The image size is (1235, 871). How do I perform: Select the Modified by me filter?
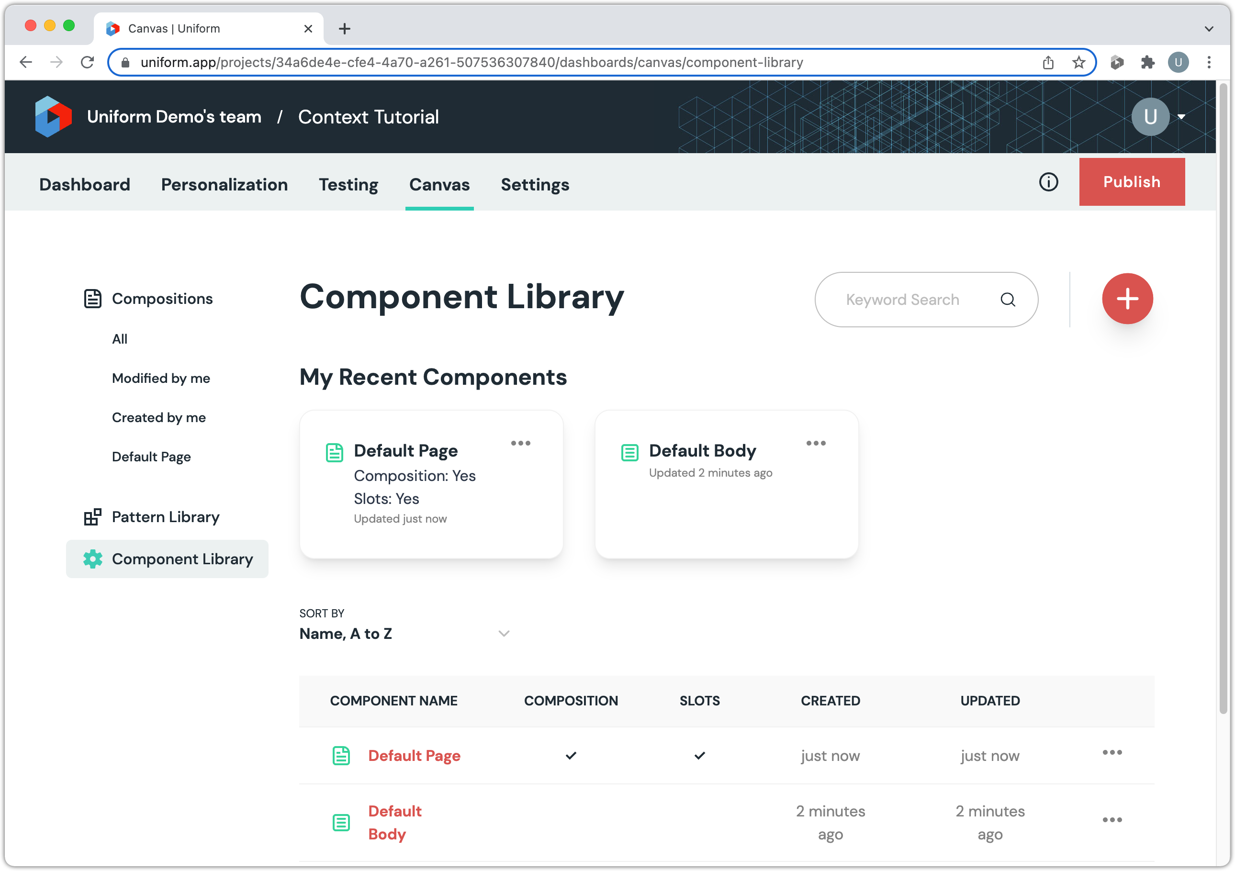(x=161, y=378)
